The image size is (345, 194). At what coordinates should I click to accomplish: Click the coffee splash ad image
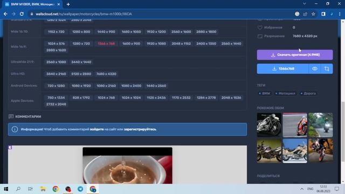pos(127,165)
